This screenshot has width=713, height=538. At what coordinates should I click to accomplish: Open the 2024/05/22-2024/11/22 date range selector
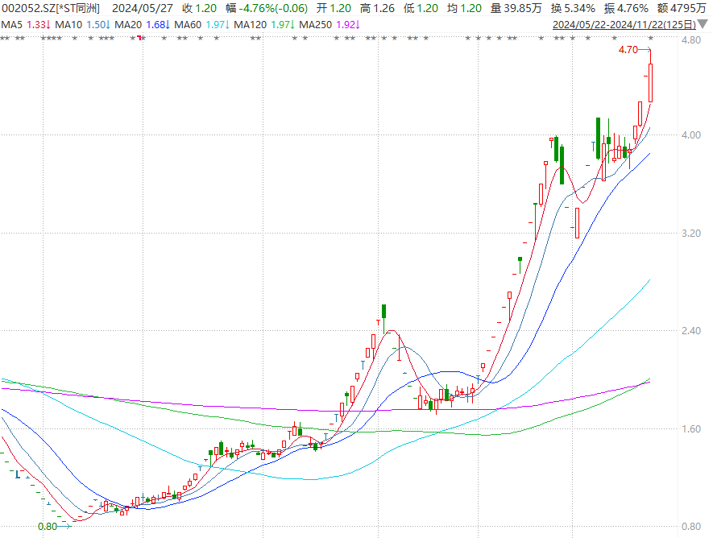623,25
